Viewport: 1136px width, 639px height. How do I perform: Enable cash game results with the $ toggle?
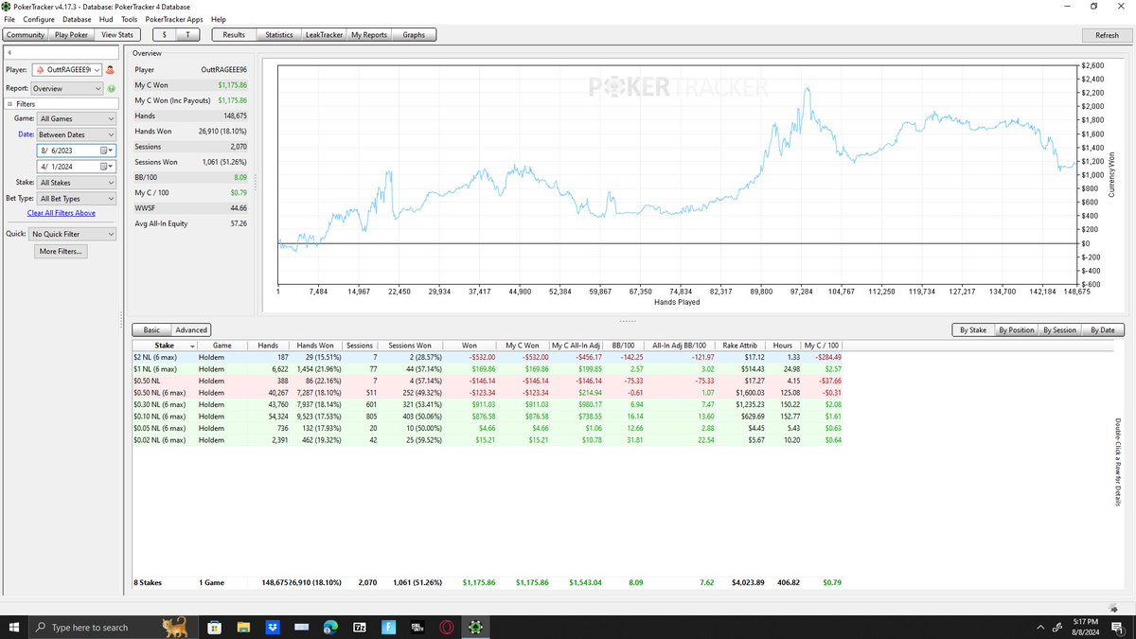163,34
